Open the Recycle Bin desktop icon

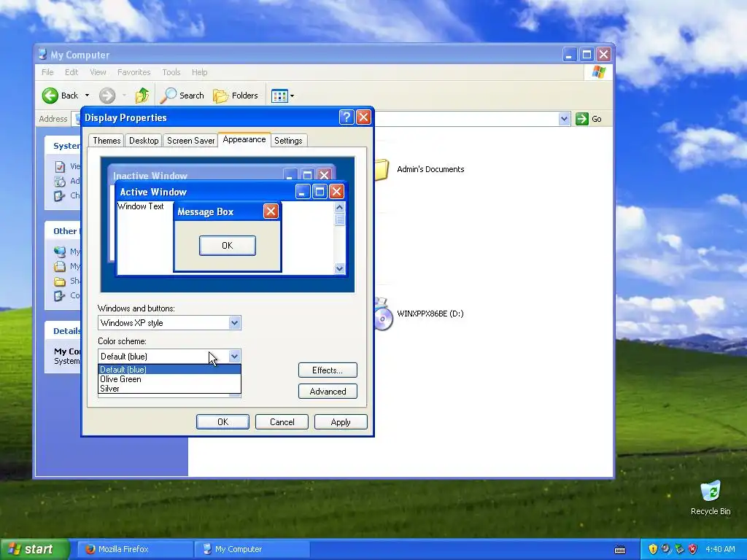pos(711,498)
